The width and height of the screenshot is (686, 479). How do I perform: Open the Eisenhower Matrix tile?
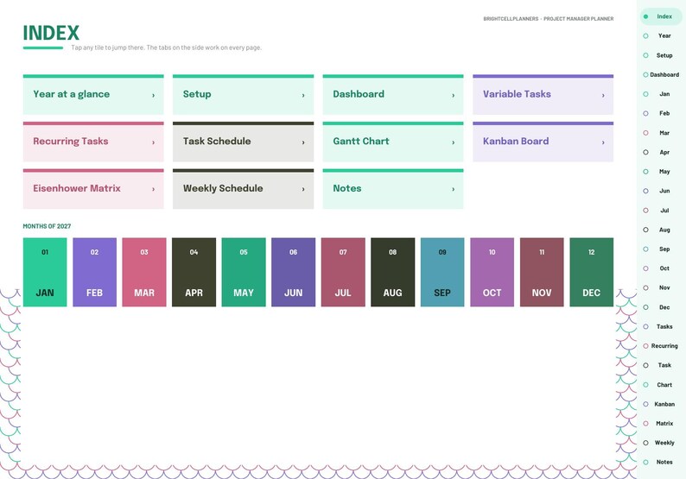click(x=93, y=189)
